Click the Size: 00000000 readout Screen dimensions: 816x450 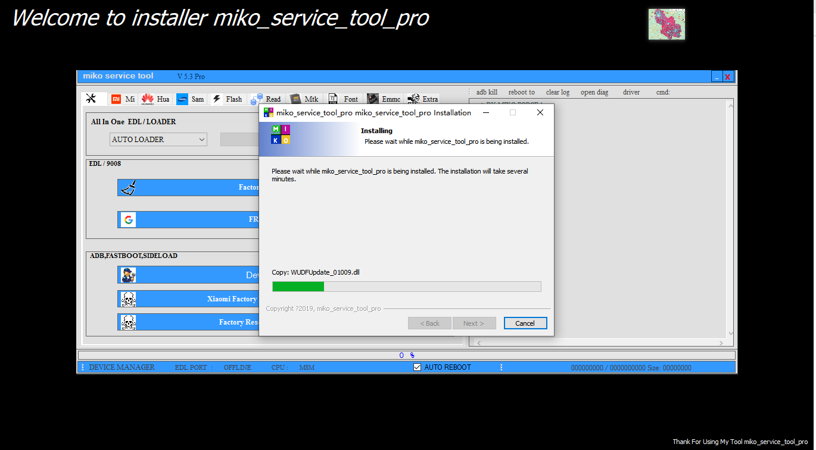(669, 368)
